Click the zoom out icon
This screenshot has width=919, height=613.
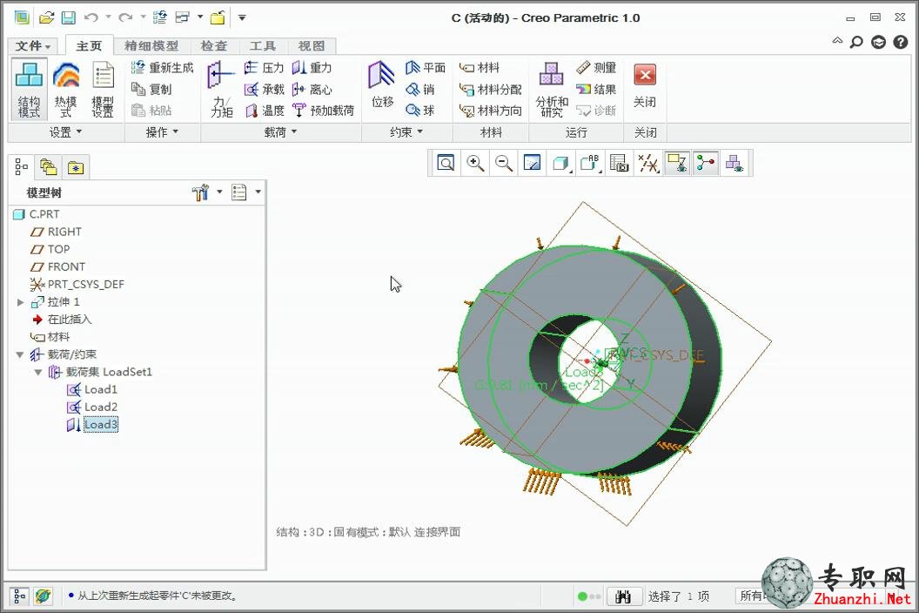pyautogui.click(x=504, y=163)
